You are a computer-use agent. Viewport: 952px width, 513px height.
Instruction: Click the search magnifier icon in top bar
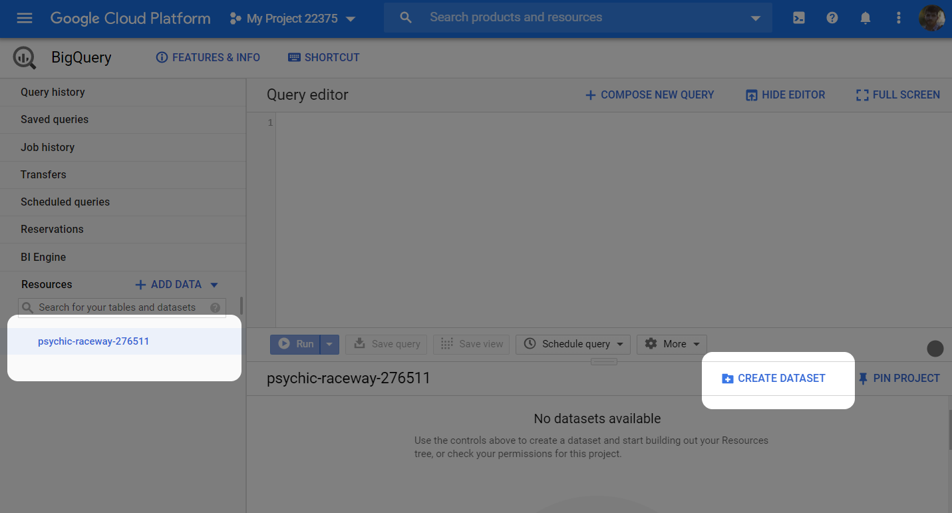pos(406,18)
